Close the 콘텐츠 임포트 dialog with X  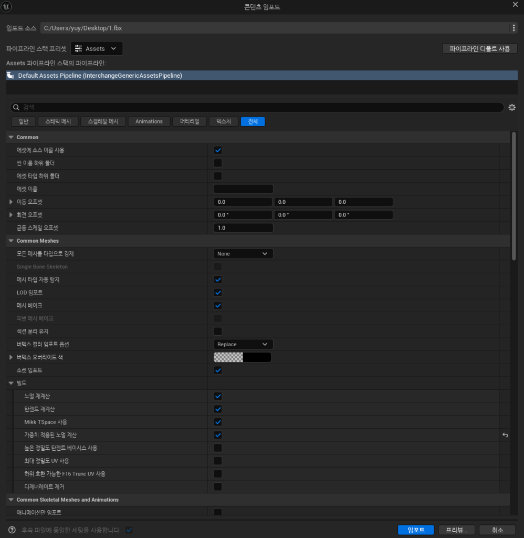point(515,5)
